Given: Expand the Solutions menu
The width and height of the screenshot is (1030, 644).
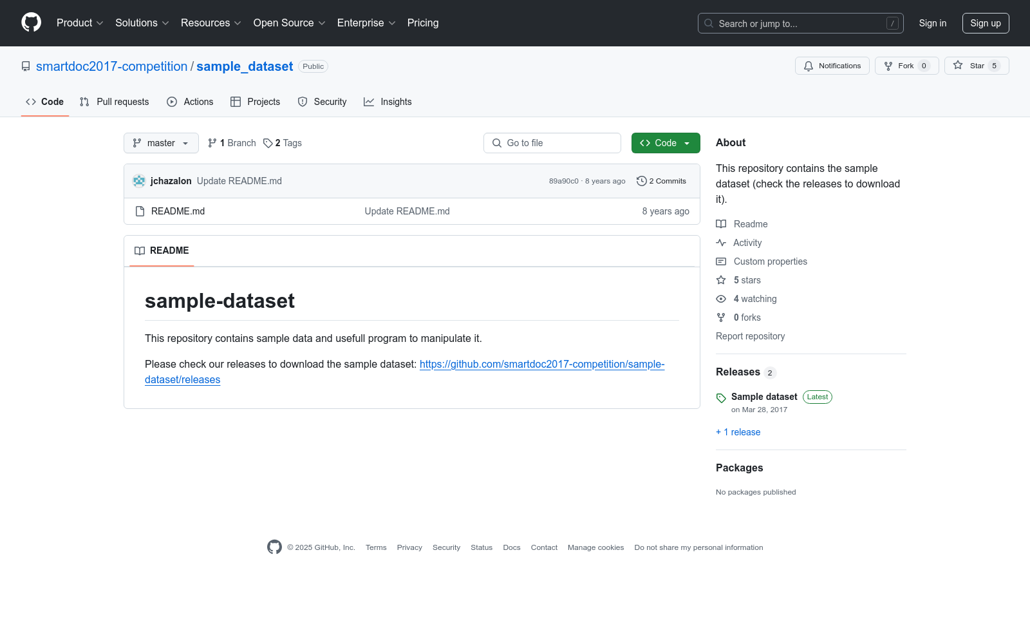Looking at the screenshot, I should coord(142,23).
